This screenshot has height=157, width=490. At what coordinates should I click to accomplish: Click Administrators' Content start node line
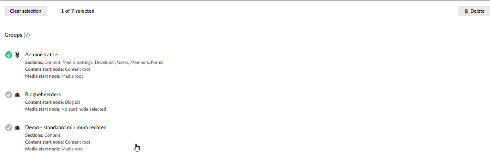[57, 69]
